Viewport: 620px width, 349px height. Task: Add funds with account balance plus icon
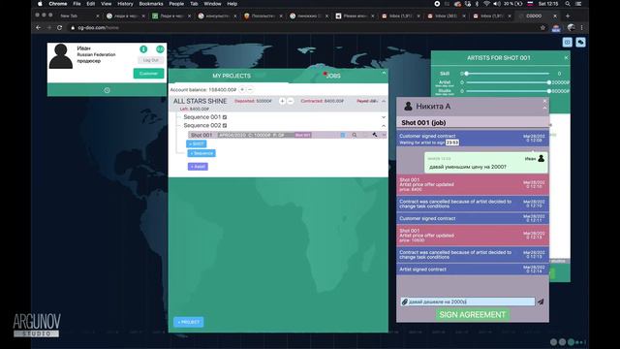point(242,90)
